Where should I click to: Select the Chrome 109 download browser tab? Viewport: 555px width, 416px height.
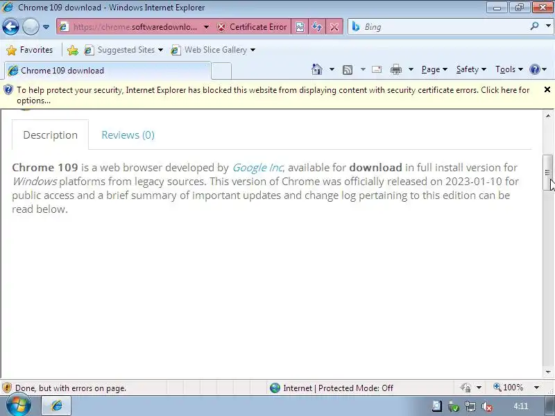click(x=108, y=71)
